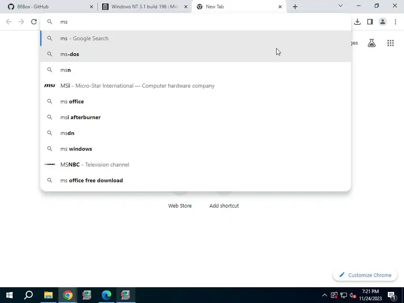Reload the page with the refresh icon

tap(34, 22)
